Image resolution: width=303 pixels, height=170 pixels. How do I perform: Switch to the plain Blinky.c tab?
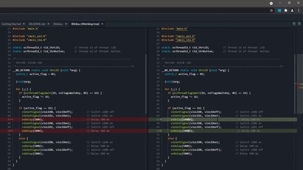pyautogui.click(x=58, y=24)
